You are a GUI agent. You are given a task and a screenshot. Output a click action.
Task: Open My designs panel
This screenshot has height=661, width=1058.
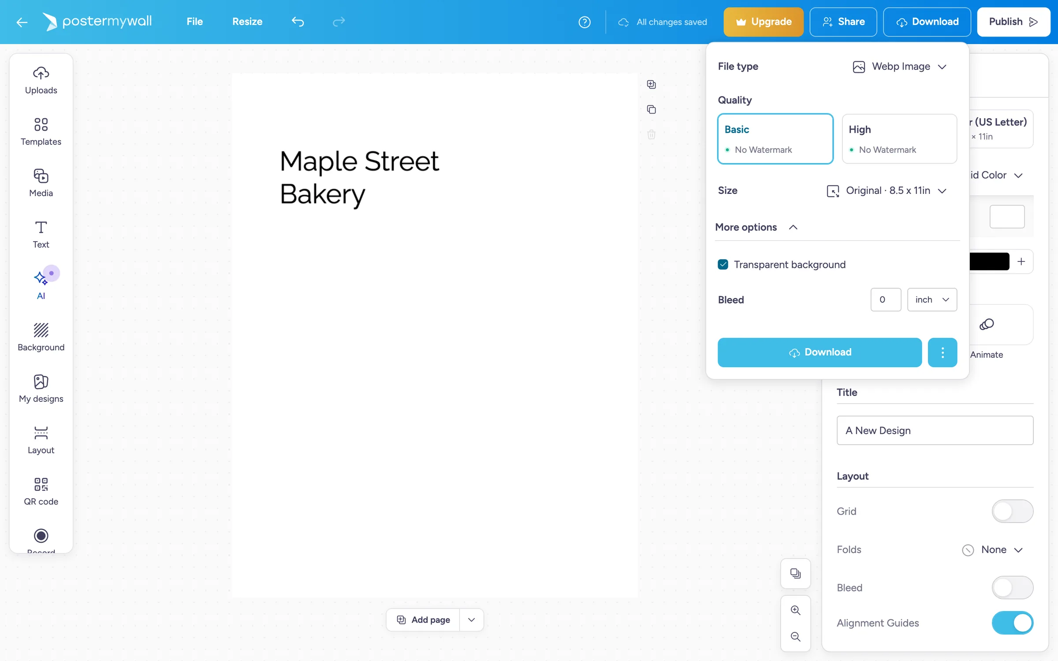(x=41, y=389)
